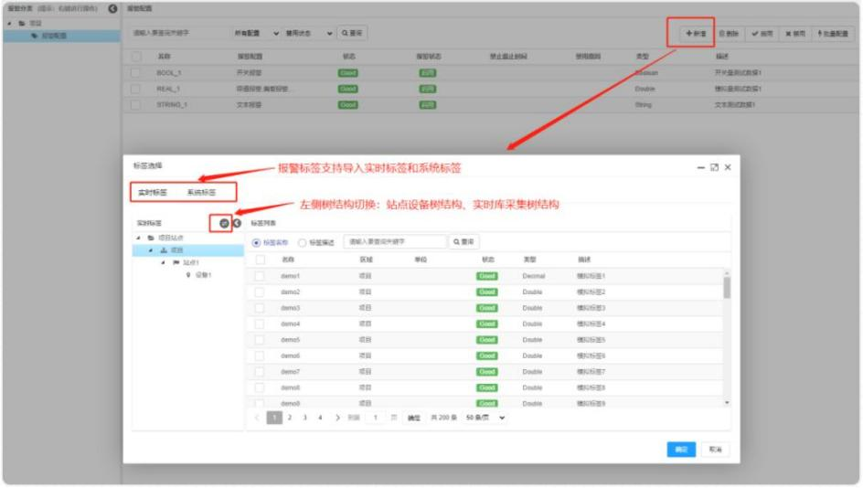Click the tree structure switch icon
This screenshot has height=488, width=863.
click(224, 223)
